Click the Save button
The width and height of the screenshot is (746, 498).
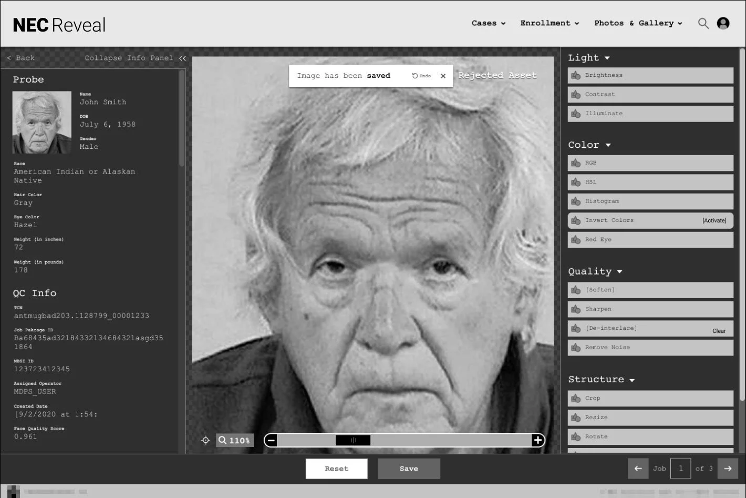[x=409, y=469]
